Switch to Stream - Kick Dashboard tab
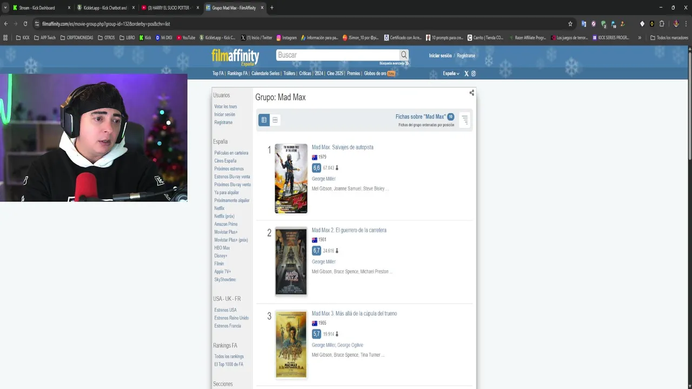This screenshot has height=389, width=692. point(37,8)
